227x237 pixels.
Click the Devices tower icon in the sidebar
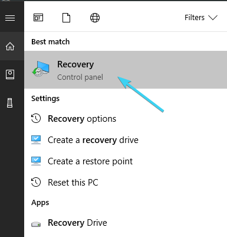click(x=10, y=103)
